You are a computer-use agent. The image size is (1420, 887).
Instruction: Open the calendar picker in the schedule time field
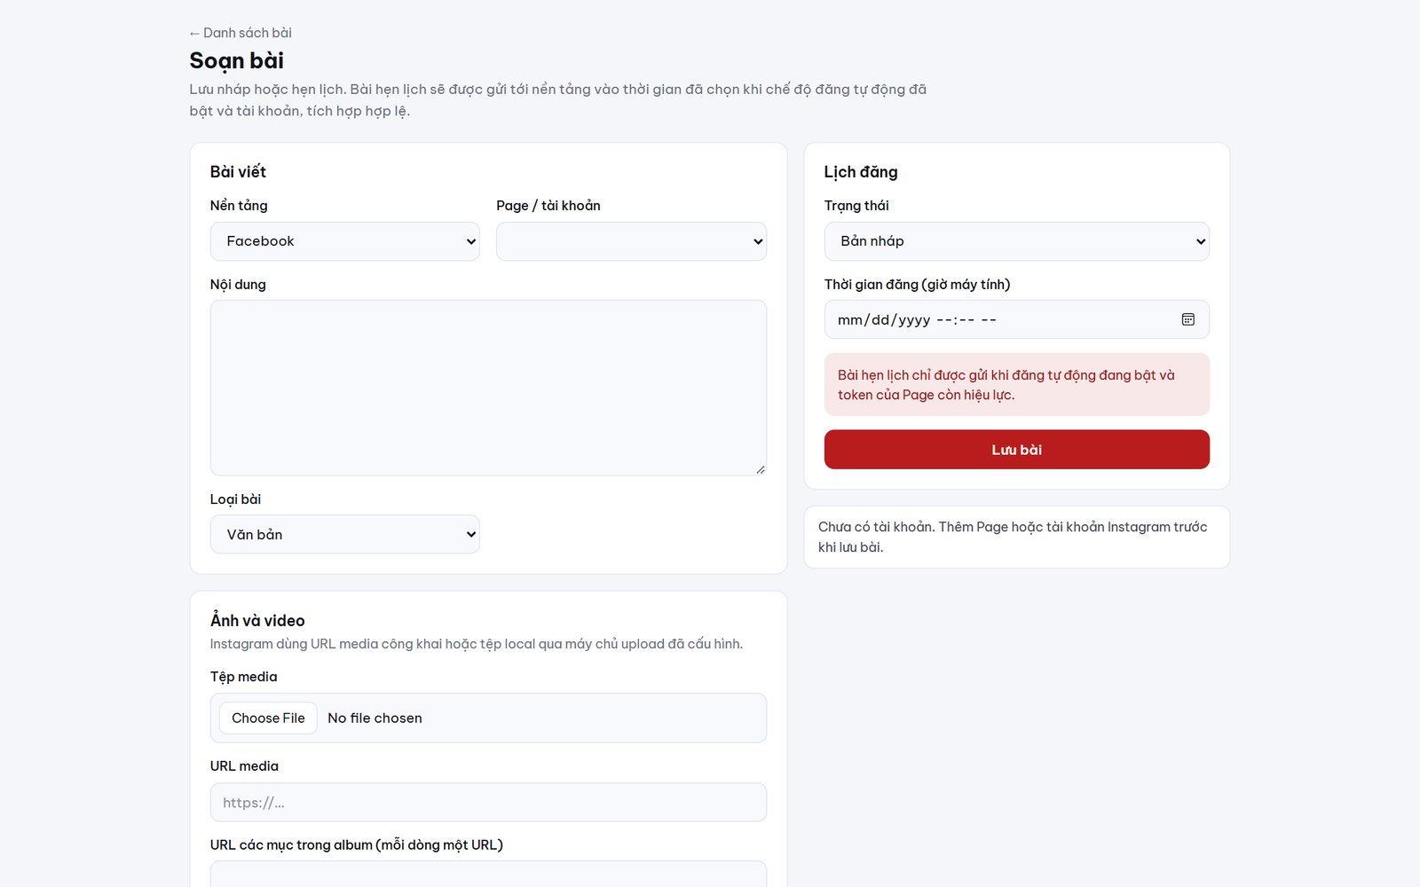click(1187, 319)
